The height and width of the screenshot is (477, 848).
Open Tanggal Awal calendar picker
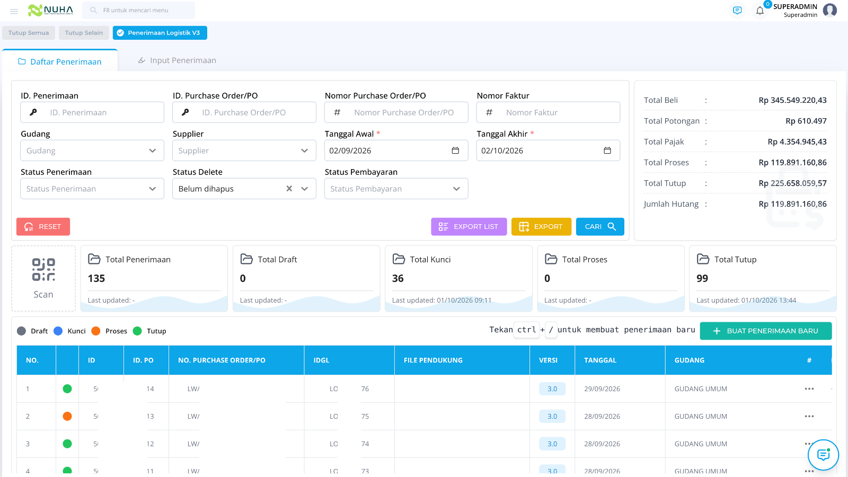pyautogui.click(x=455, y=151)
